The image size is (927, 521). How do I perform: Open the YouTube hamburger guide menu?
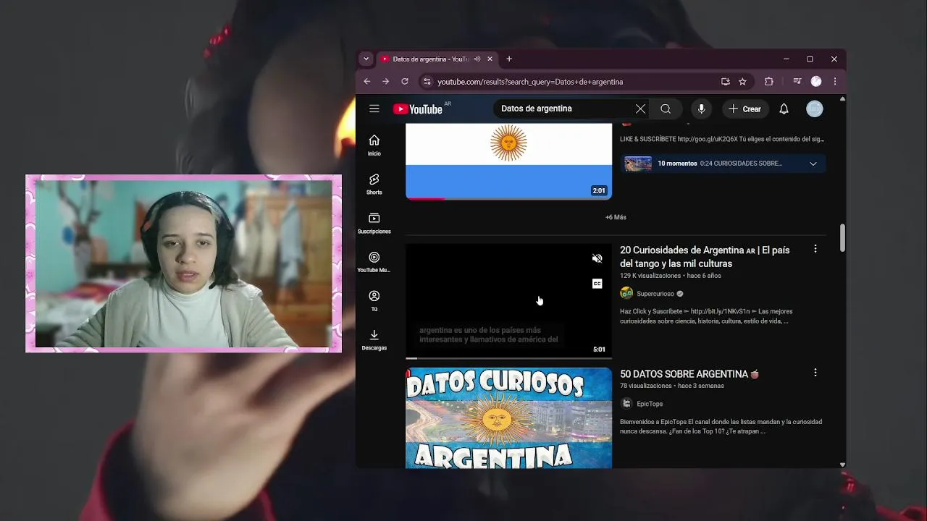(374, 109)
